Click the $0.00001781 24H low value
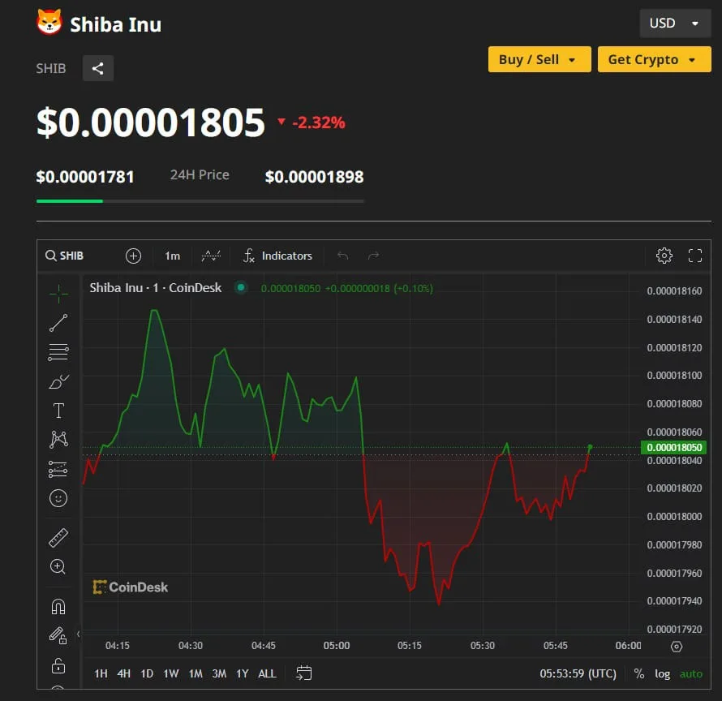Viewport: 722px width, 701px height. (85, 177)
